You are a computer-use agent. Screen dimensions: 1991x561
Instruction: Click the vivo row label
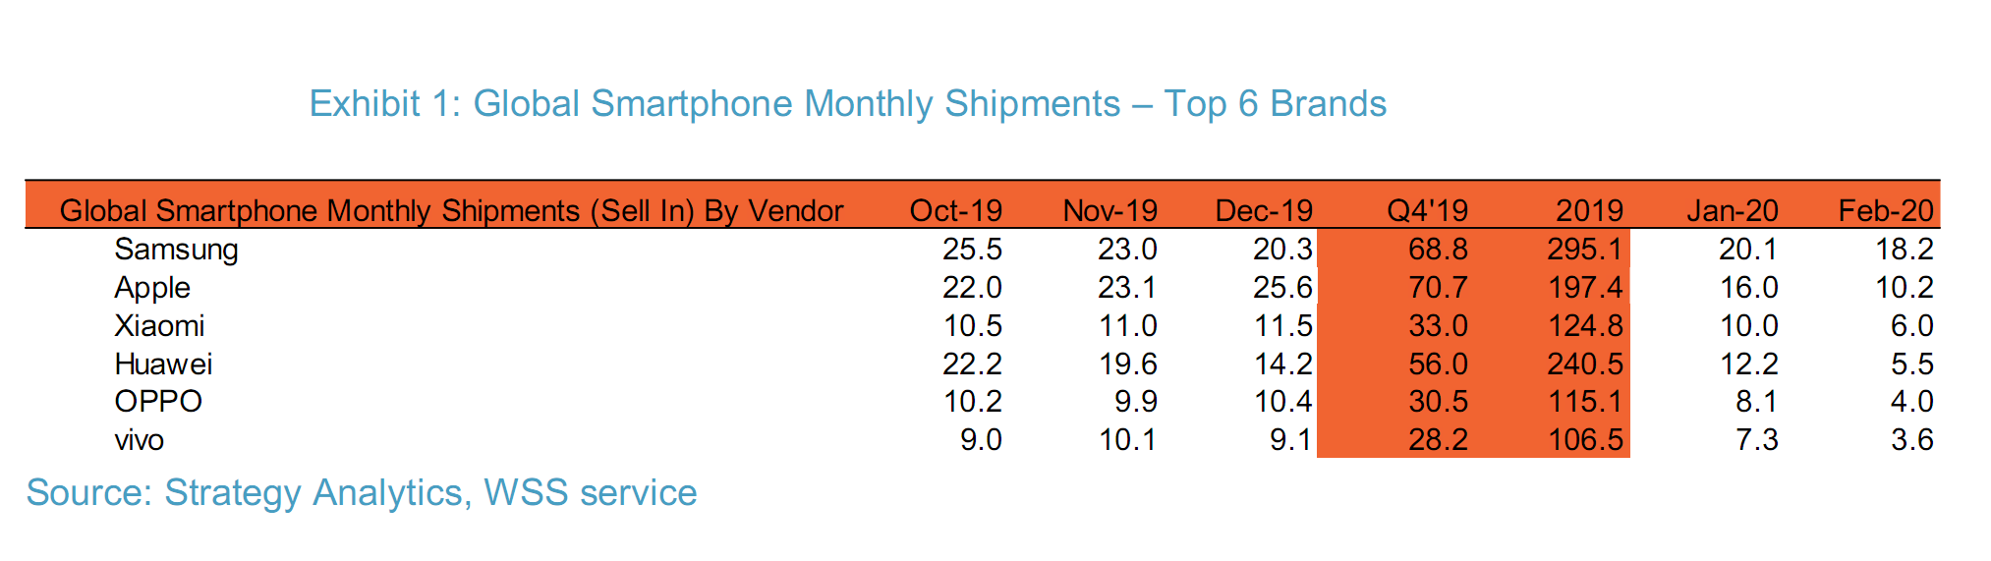(139, 440)
